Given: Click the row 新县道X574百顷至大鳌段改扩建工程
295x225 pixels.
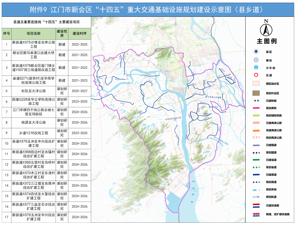Looking at the screenshot, I should click(x=46, y=196).
